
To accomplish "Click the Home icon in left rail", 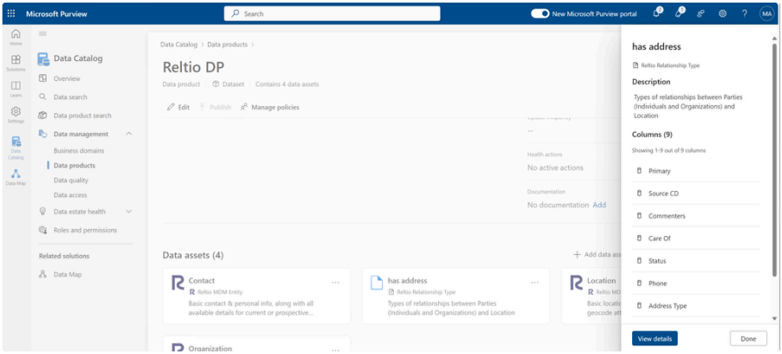I will point(16,36).
